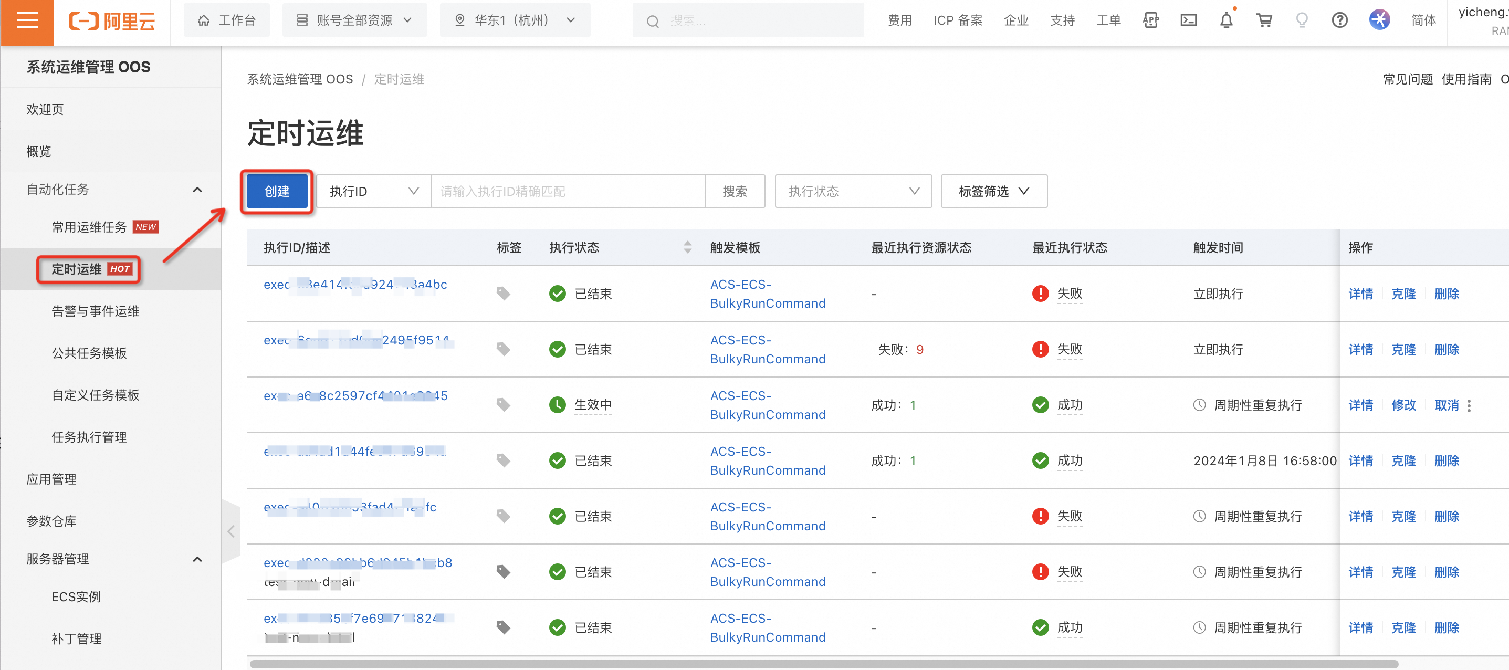Viewport: 1509px width, 670px height.
Task: Click the notification bell icon
Action: coord(1225,21)
